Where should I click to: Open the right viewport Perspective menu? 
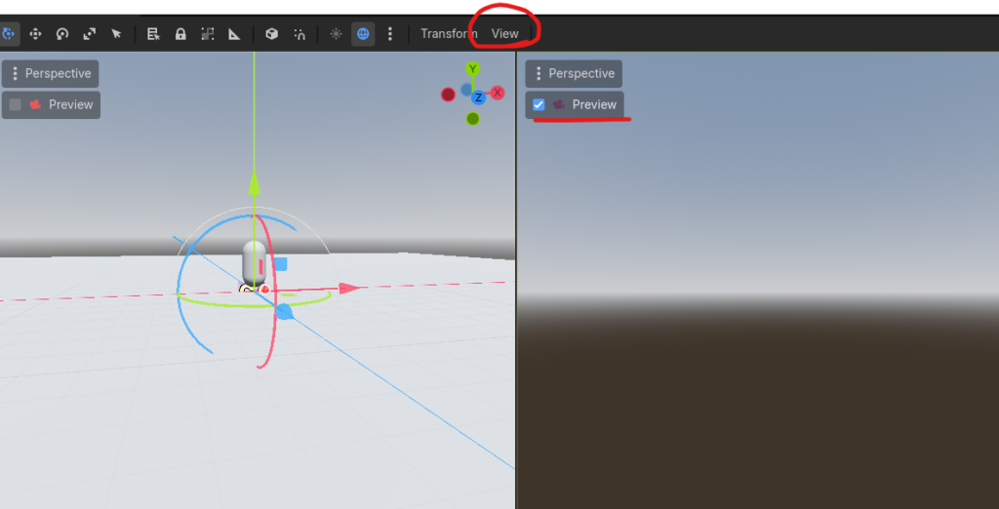(x=574, y=73)
